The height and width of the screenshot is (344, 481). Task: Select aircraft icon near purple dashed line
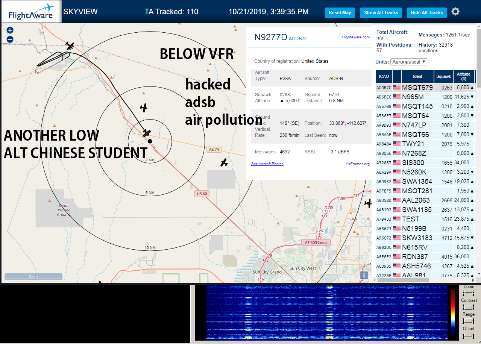[x=70, y=46]
